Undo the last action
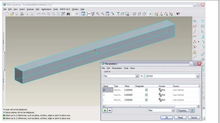This screenshot has width=220, height=123. point(39,14)
